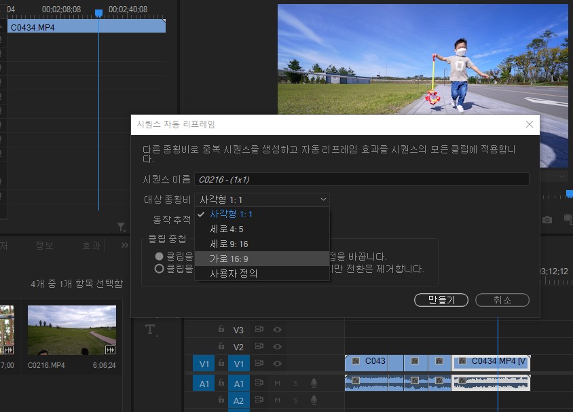Image resolution: width=573 pixels, height=412 pixels.
Task: Toggle sync lock on V1 track
Action: 259,363
